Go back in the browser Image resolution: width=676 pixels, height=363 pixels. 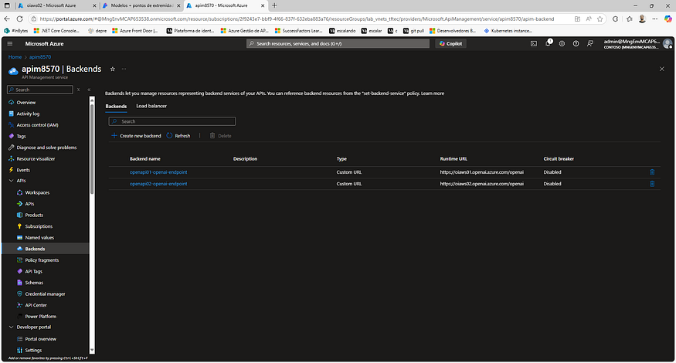tap(6, 19)
